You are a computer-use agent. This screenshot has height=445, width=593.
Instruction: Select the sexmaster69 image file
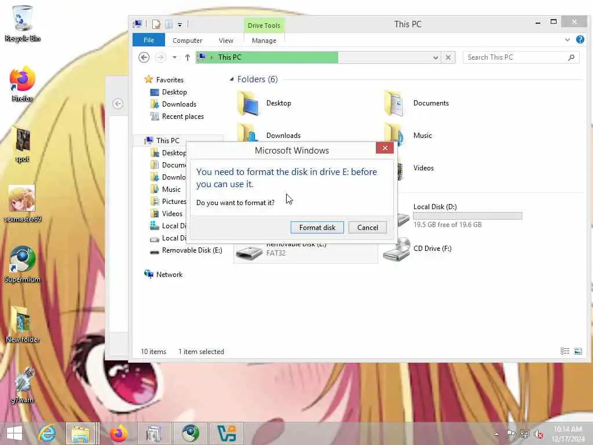pos(23,203)
